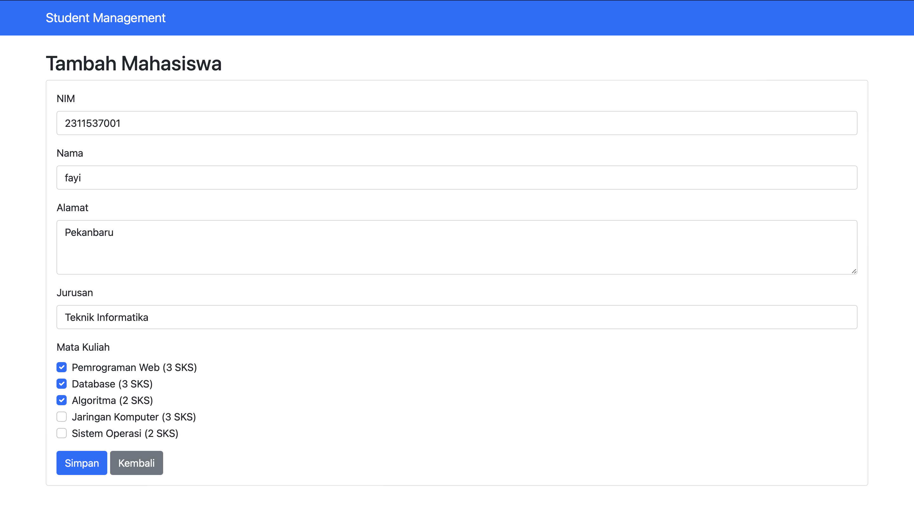Click inside the Alamat text area
This screenshot has width=914, height=520.
pyautogui.click(x=456, y=247)
